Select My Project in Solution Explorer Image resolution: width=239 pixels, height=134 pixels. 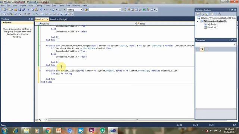(x=212, y=24)
